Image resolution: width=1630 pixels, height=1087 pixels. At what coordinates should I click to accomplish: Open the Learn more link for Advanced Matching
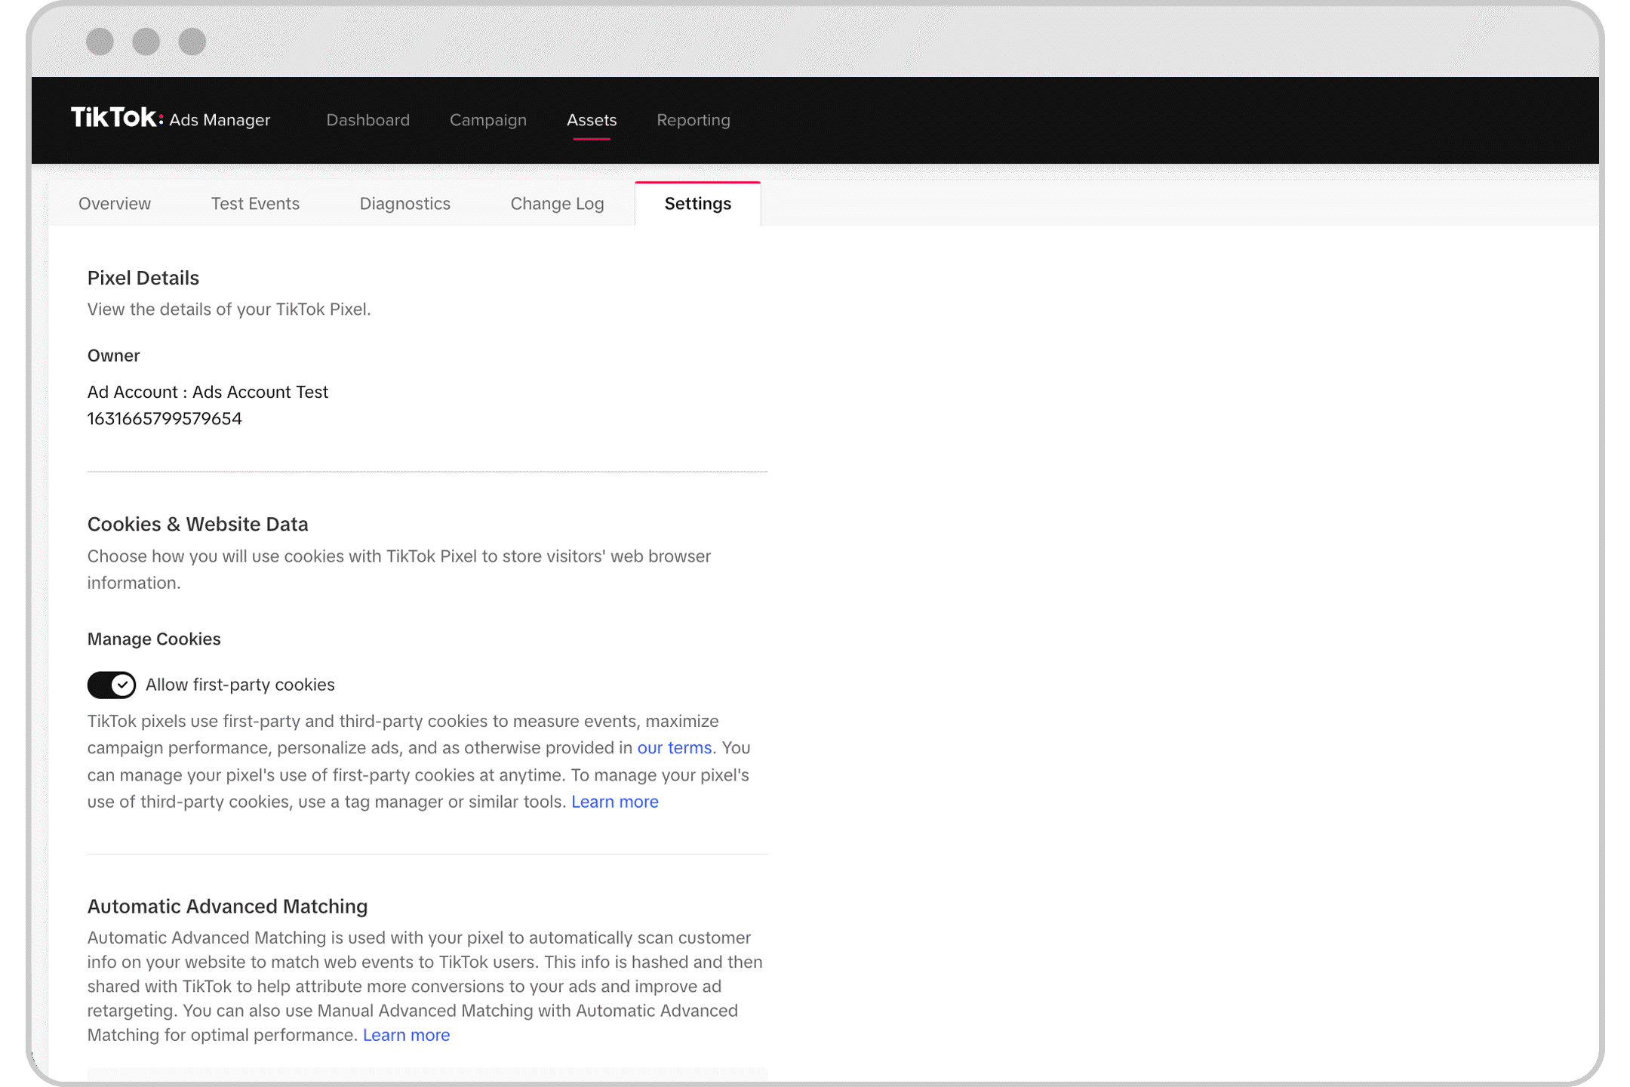[405, 1033]
